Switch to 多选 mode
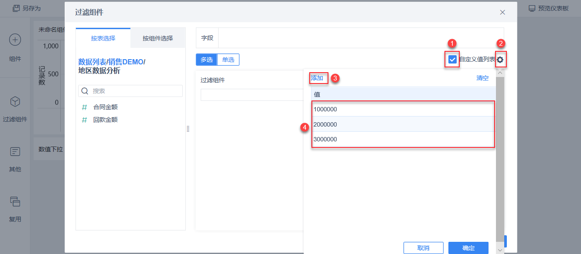581x254 pixels. pyautogui.click(x=207, y=60)
